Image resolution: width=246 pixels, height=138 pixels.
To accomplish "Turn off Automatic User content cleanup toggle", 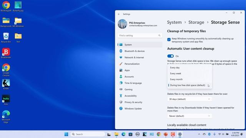I will coord(170,56).
